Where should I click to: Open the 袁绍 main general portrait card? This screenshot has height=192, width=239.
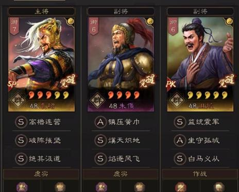42,64
